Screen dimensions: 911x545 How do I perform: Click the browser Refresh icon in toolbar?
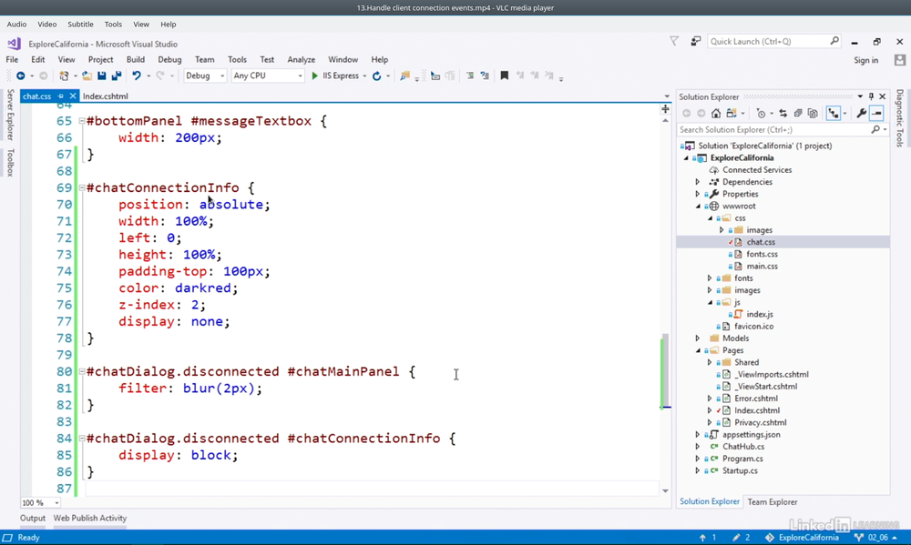coord(376,76)
